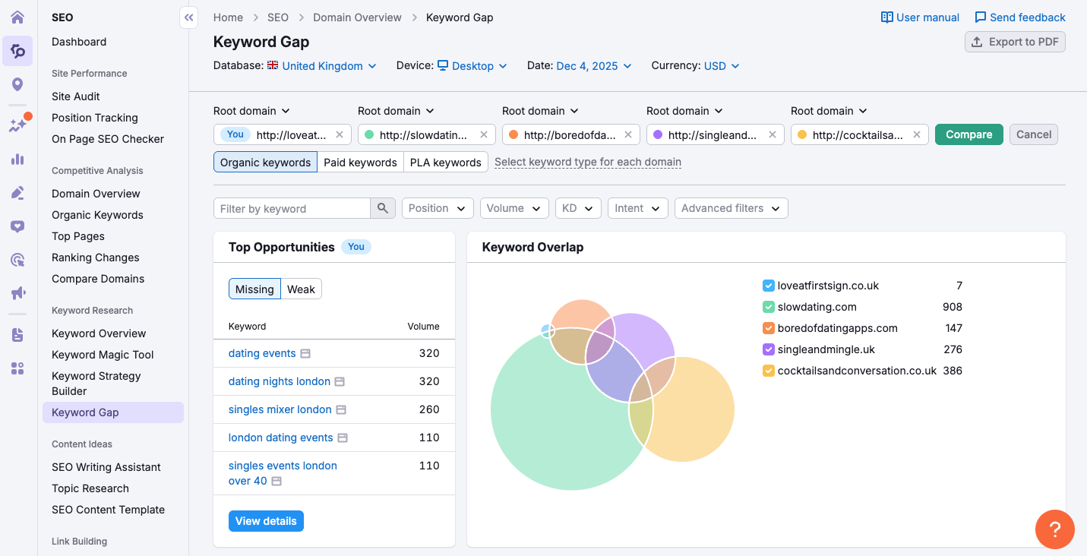Remove the loveatfirstsign domain with X
This screenshot has width=1087, height=556.
[340, 134]
